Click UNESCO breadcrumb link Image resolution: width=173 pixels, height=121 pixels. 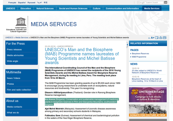coord(9,38)
